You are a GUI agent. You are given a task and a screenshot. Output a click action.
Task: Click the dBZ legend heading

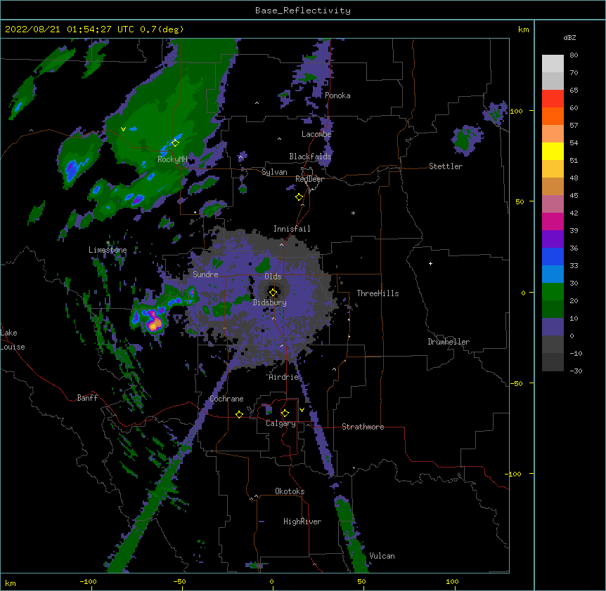click(569, 37)
